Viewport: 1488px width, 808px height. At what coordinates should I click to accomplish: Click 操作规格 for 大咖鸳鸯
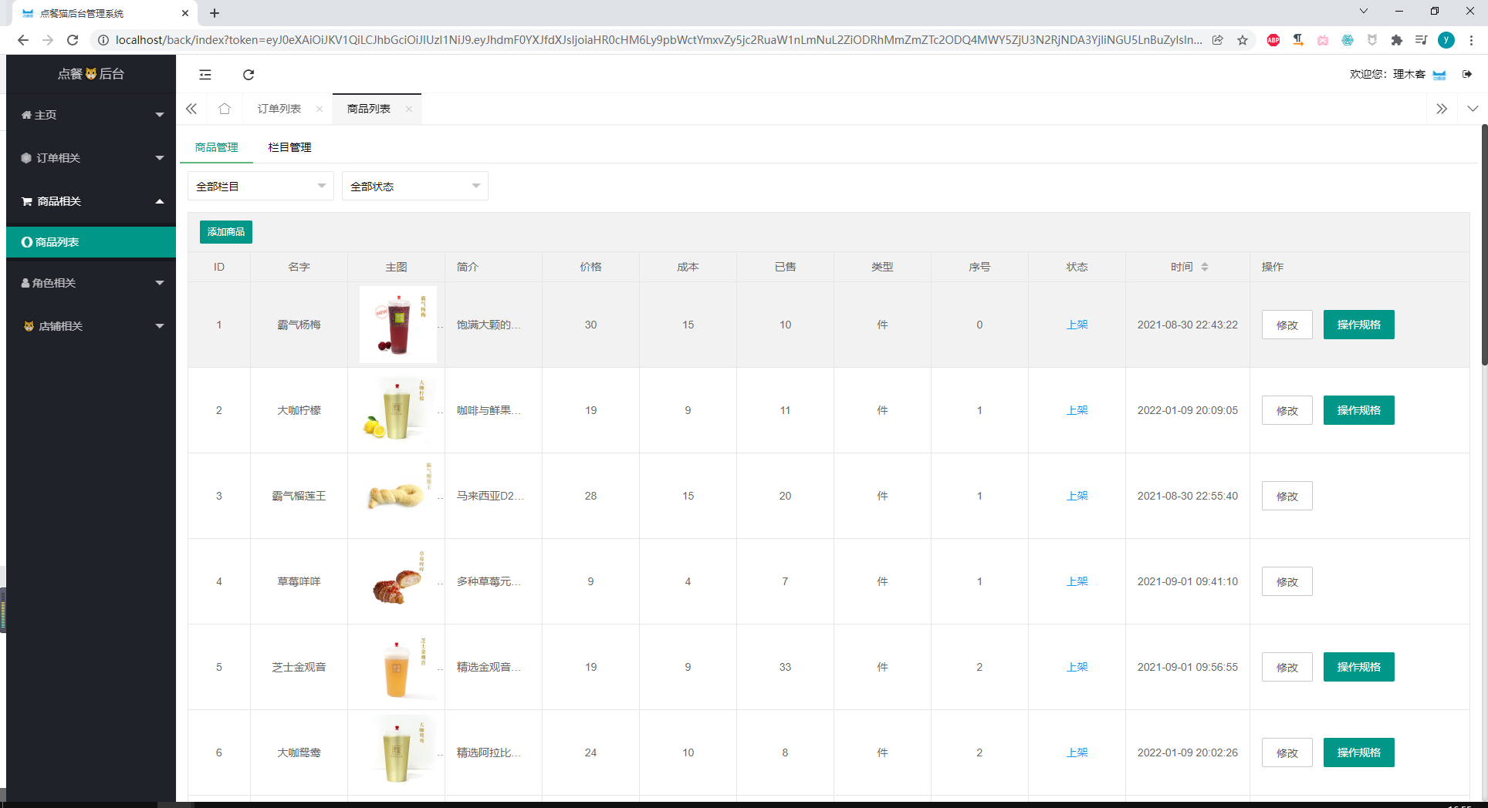[x=1359, y=752]
